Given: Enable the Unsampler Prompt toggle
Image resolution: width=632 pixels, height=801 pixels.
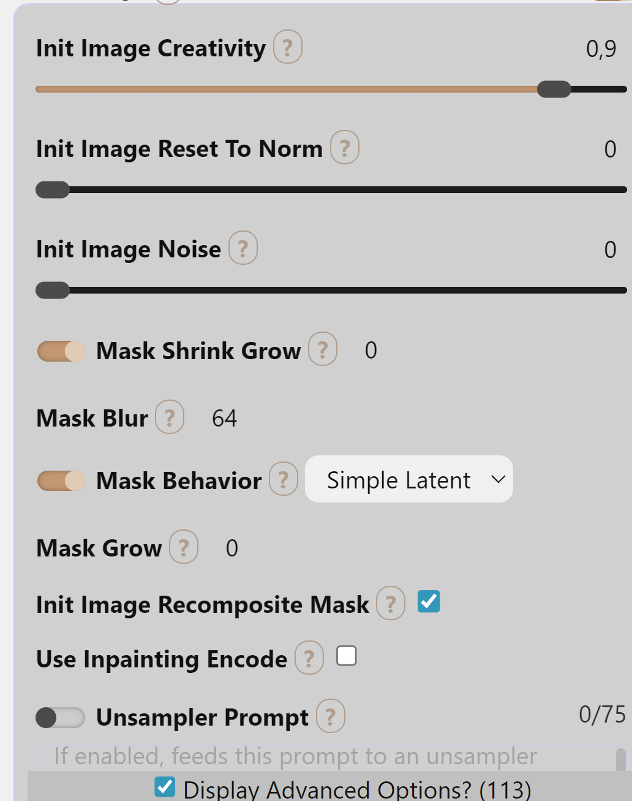Looking at the screenshot, I should 61,718.
